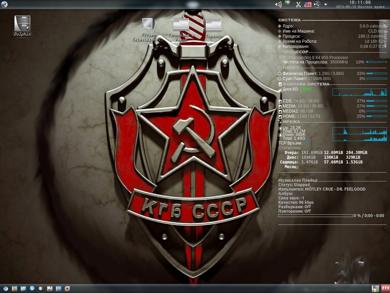Open the blue chat bubble messenger icon
This screenshot has height=293, width=390.
pos(32,289)
